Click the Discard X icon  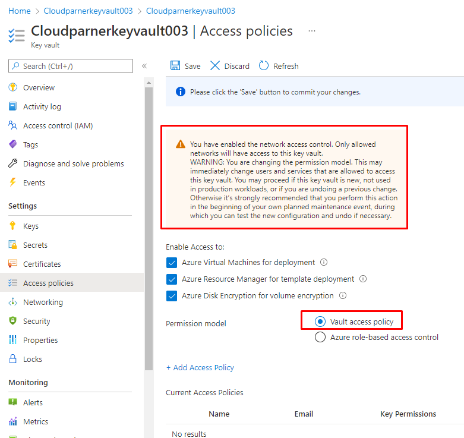215,66
